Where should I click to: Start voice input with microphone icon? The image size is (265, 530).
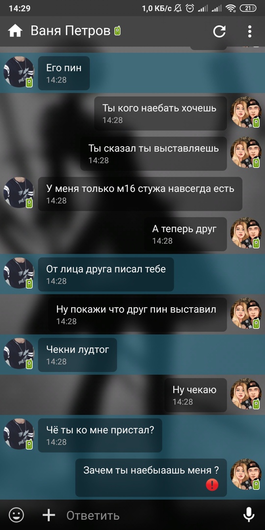point(249,515)
